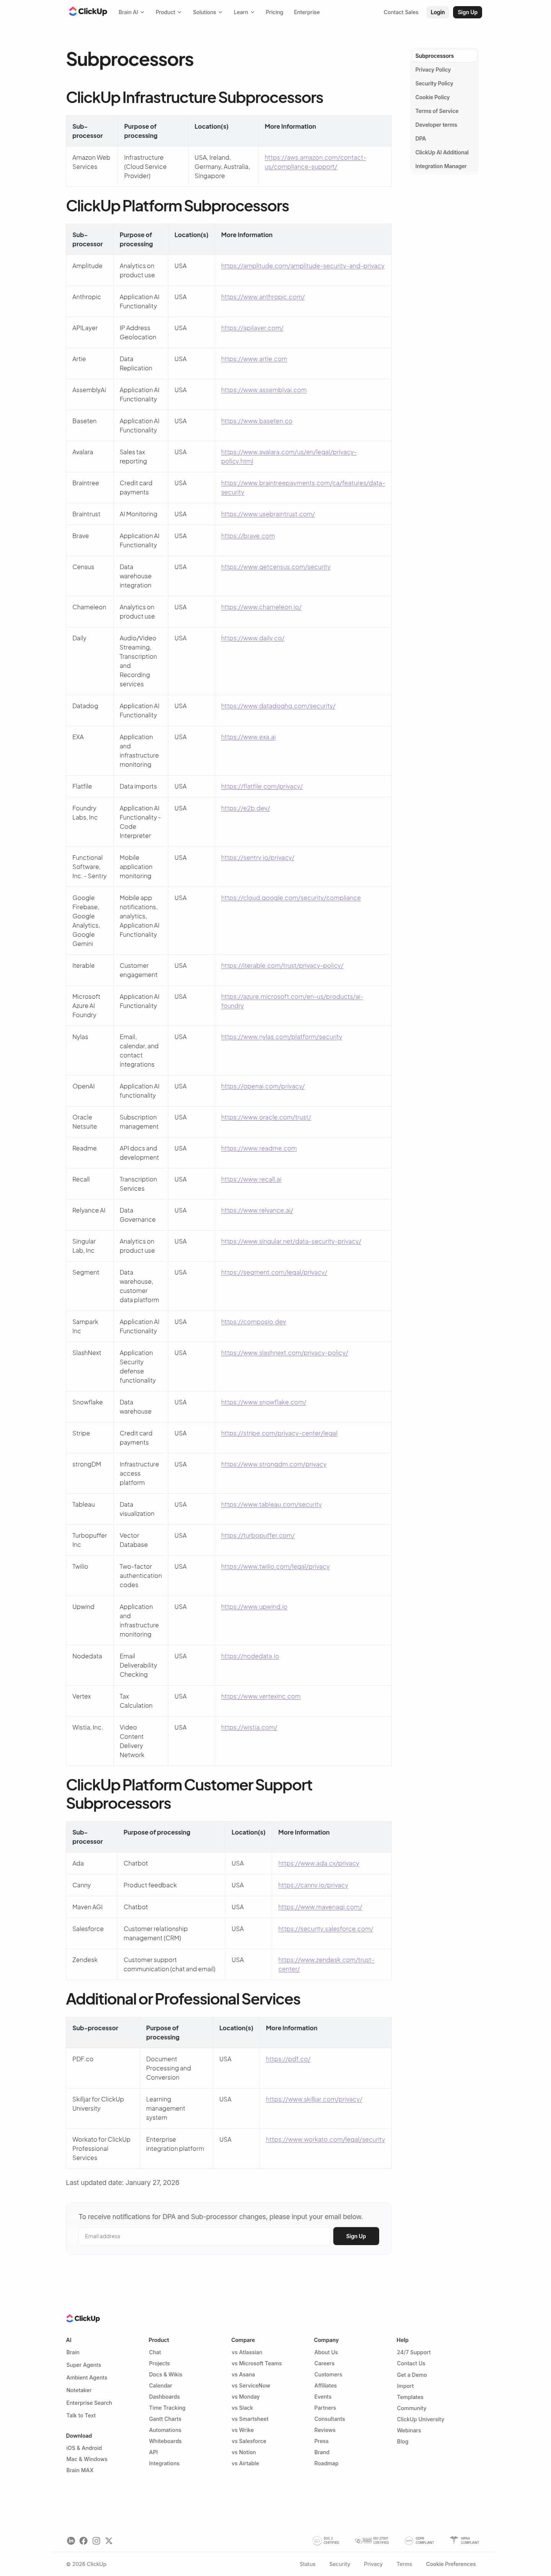This screenshot has width=551, height=2576.
Task: Click the GDPR compliant badge
Action: 420,2540
